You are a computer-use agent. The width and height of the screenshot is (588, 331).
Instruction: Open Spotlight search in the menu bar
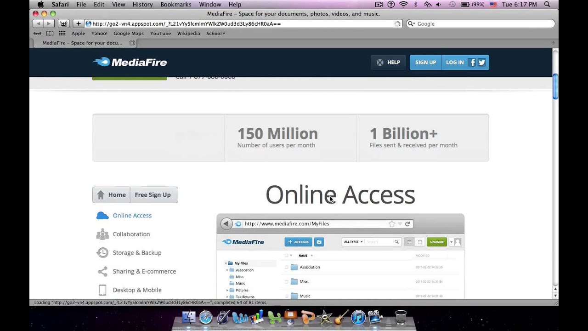point(547,4)
